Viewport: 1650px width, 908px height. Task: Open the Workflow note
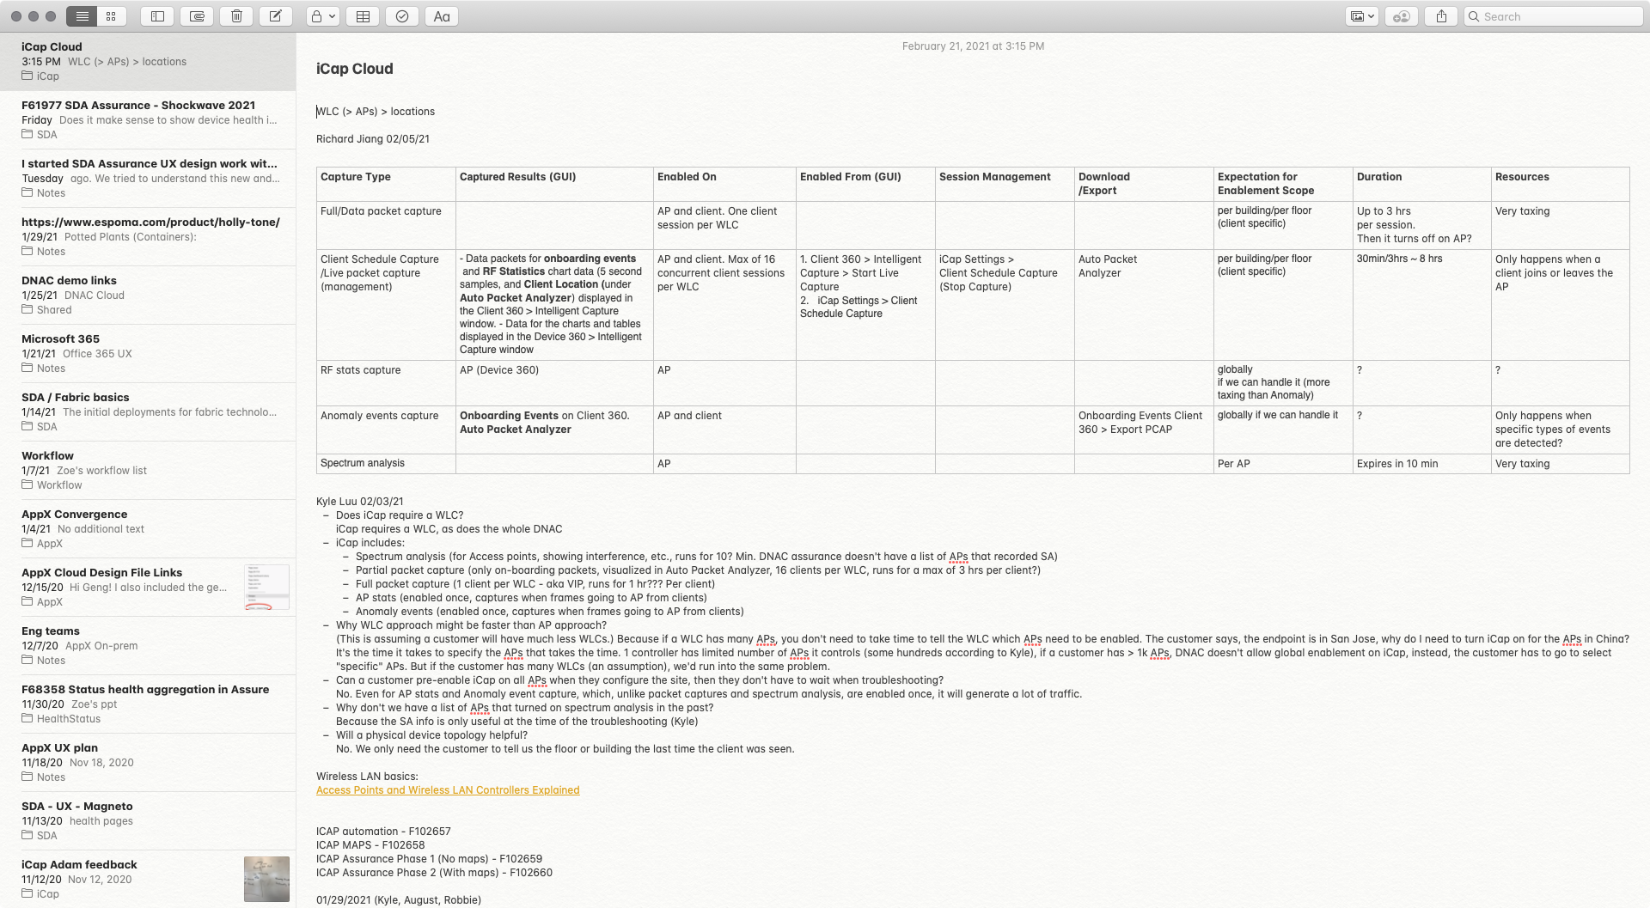point(148,471)
